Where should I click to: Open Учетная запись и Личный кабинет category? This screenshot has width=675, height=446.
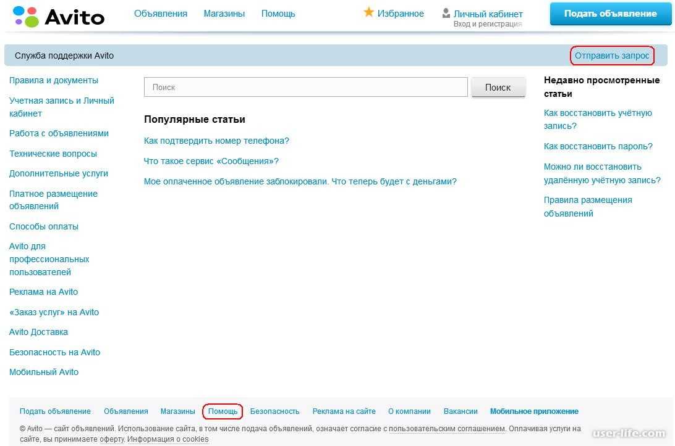click(62, 107)
